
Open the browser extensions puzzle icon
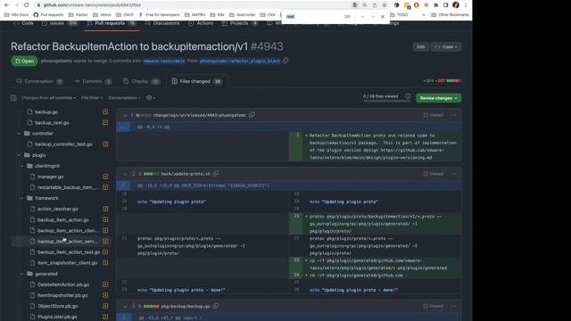(x=436, y=5)
